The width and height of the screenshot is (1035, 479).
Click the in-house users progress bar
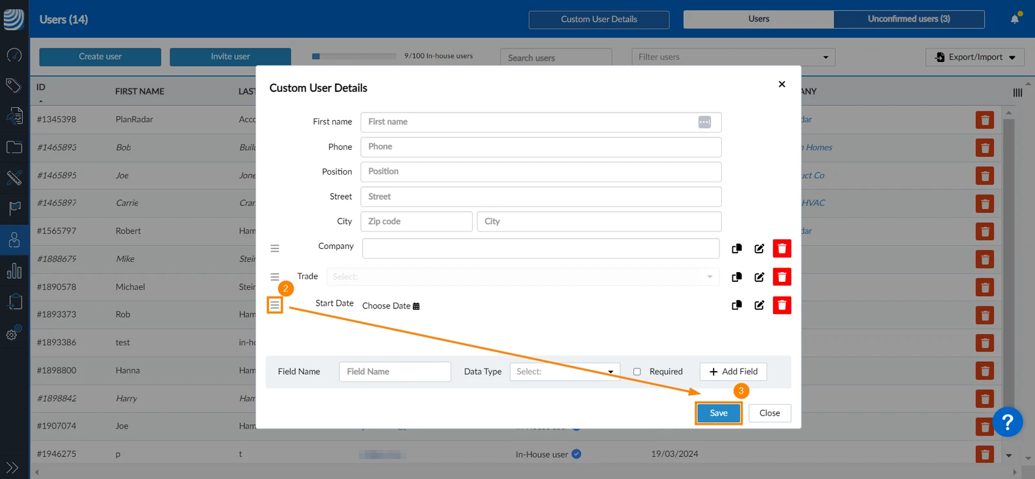(354, 56)
